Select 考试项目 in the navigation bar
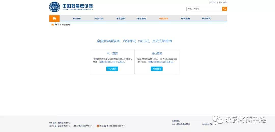 click(x=121, y=19)
